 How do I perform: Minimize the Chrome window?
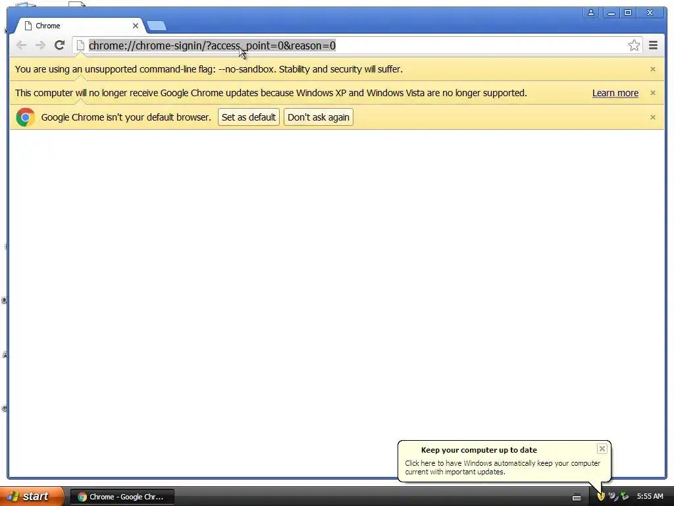[x=611, y=13]
